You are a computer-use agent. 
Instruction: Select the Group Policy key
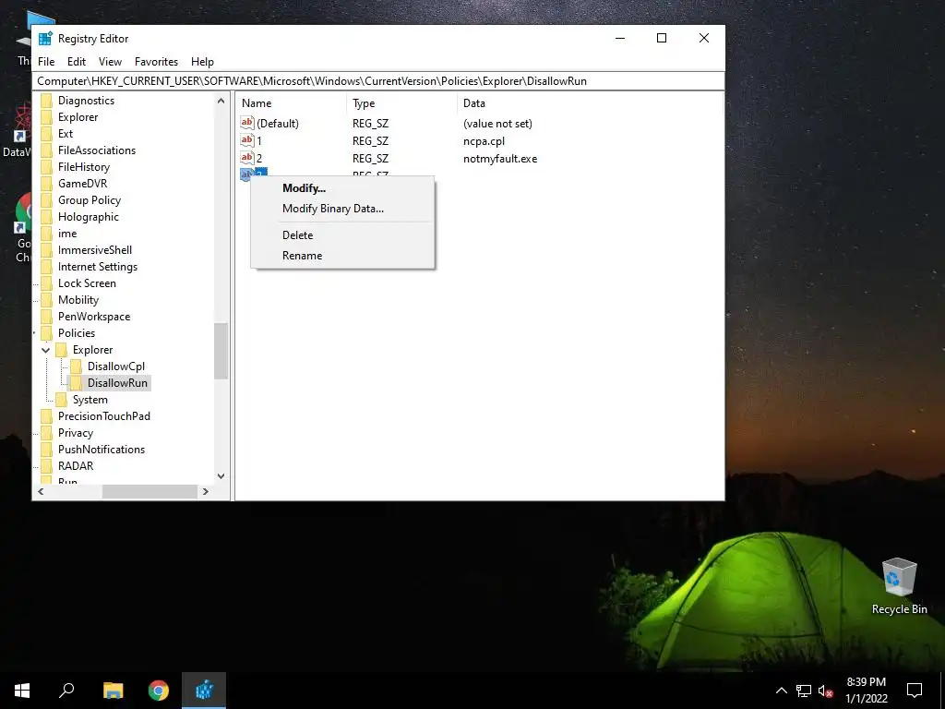click(x=90, y=200)
